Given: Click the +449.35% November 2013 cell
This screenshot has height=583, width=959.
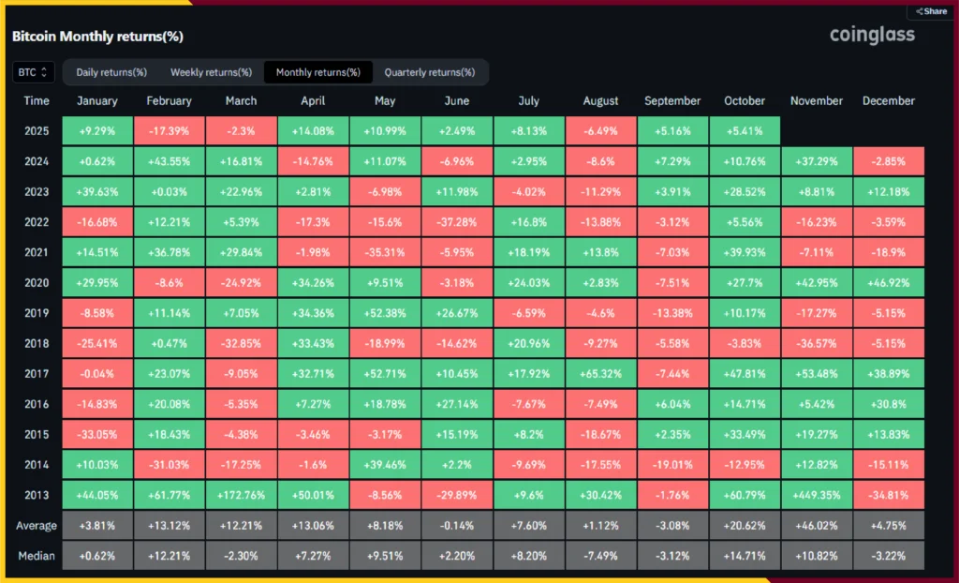Looking at the screenshot, I should 817,495.
